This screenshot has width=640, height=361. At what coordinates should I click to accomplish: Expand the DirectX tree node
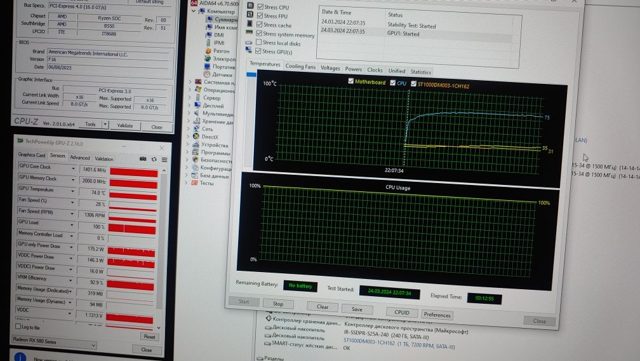(x=188, y=137)
